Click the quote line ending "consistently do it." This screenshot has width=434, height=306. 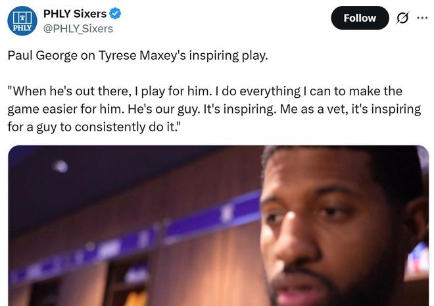[94, 127]
